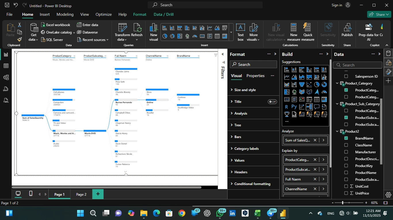Click the Format painter brush icon
393x220 pixels.
coord(20,40)
